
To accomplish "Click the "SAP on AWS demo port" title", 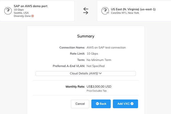I will pyautogui.click(x=31, y=6).
